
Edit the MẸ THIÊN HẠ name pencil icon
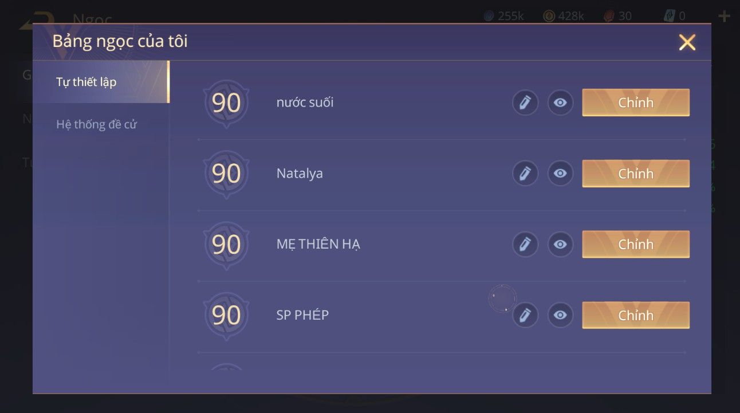click(x=525, y=245)
